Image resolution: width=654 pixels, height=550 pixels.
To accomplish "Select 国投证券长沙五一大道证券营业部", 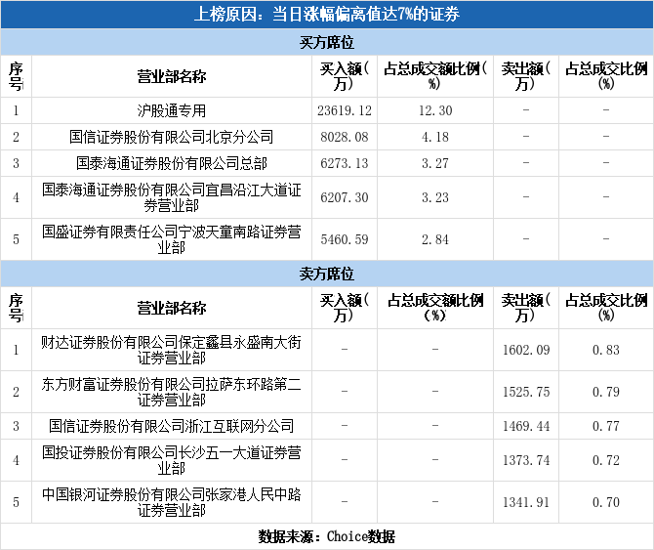I will (172, 460).
